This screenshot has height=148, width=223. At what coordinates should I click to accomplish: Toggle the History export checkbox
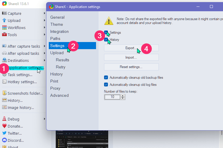tap(106, 39)
